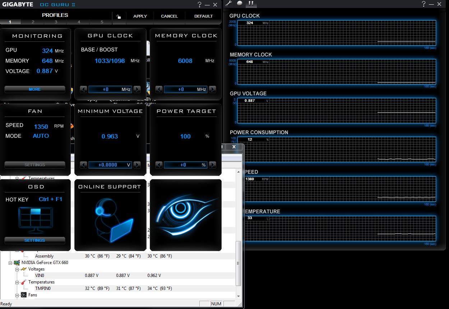This screenshot has width=449, height=309.
Task: Click the record circle icon in the monitoring window
Action: 240,3
